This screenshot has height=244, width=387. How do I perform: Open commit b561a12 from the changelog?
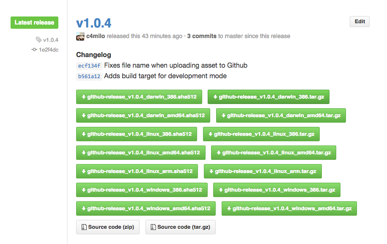[x=89, y=77]
